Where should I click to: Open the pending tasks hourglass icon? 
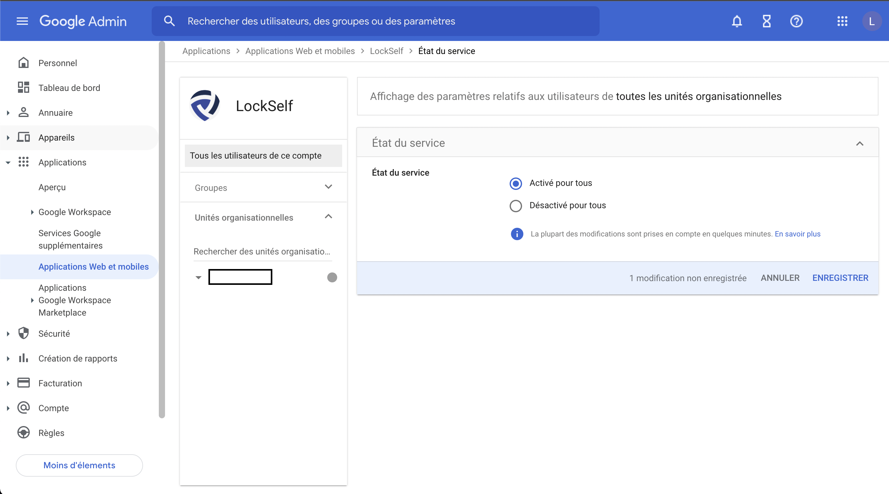click(x=766, y=21)
